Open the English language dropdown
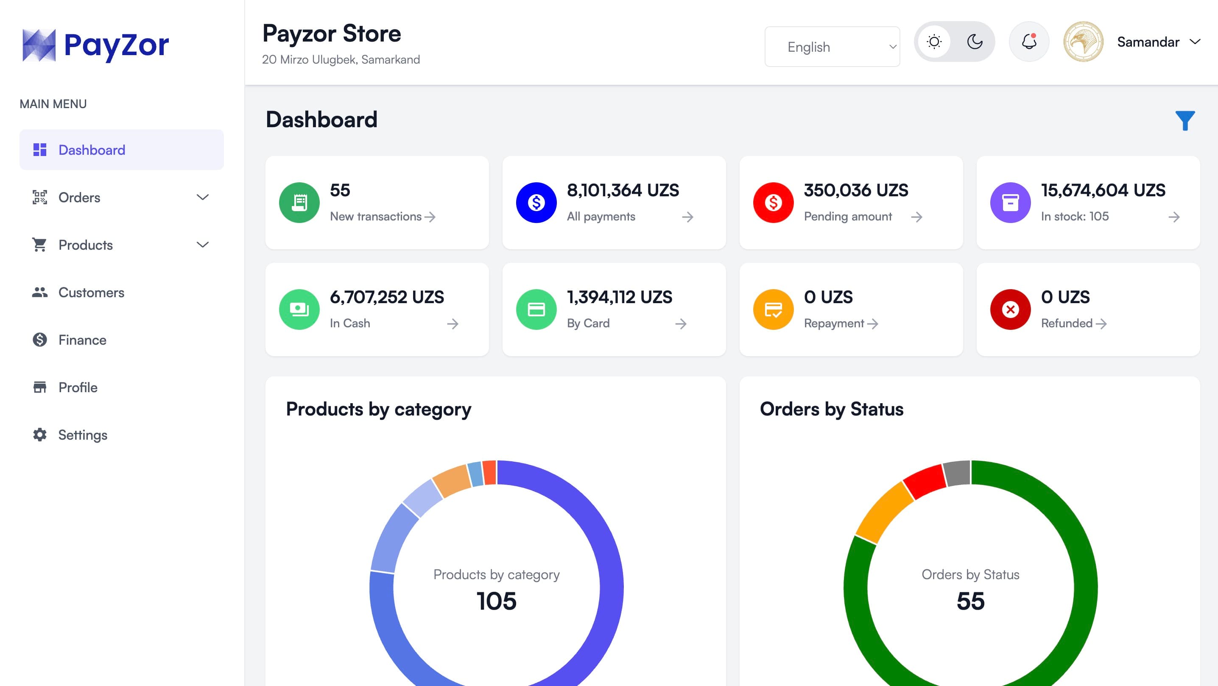This screenshot has width=1218, height=686. coord(832,46)
